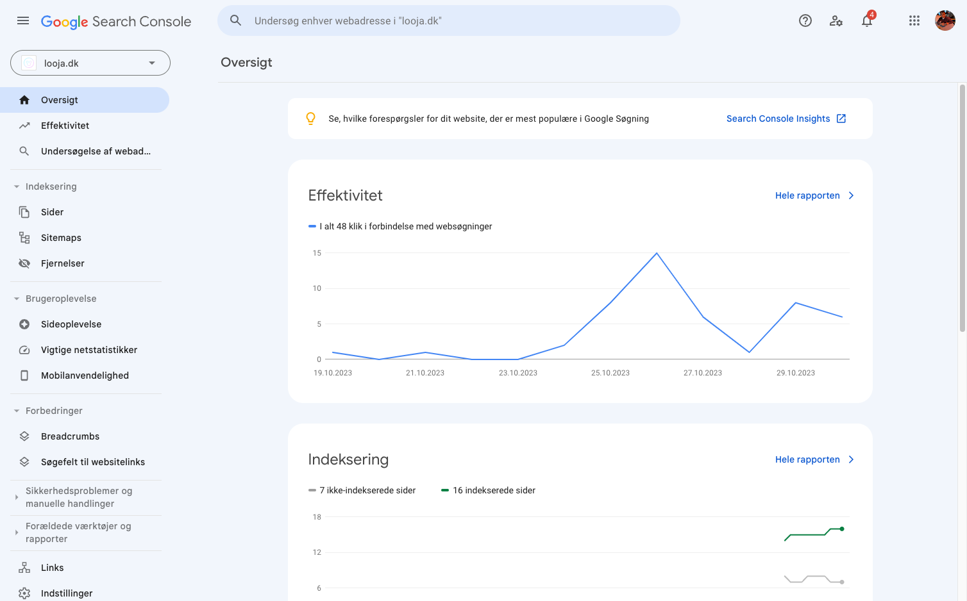Open user management settings icon

point(836,21)
